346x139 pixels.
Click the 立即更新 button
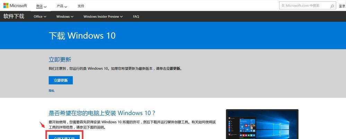click(61, 80)
